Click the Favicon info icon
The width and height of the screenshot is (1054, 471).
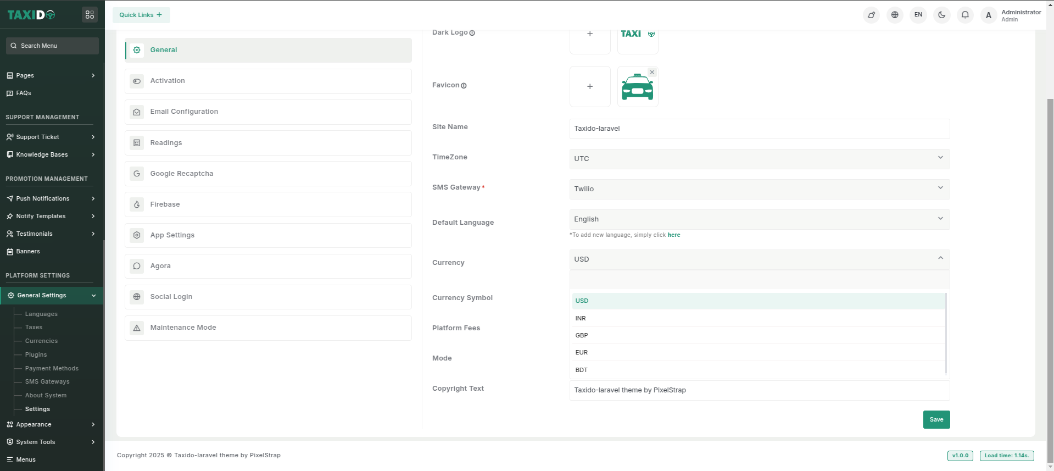(x=464, y=86)
